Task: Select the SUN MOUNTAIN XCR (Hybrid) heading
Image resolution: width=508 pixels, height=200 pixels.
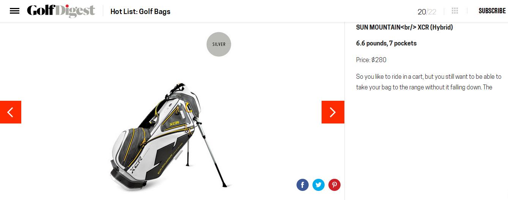Action: pyautogui.click(x=404, y=27)
